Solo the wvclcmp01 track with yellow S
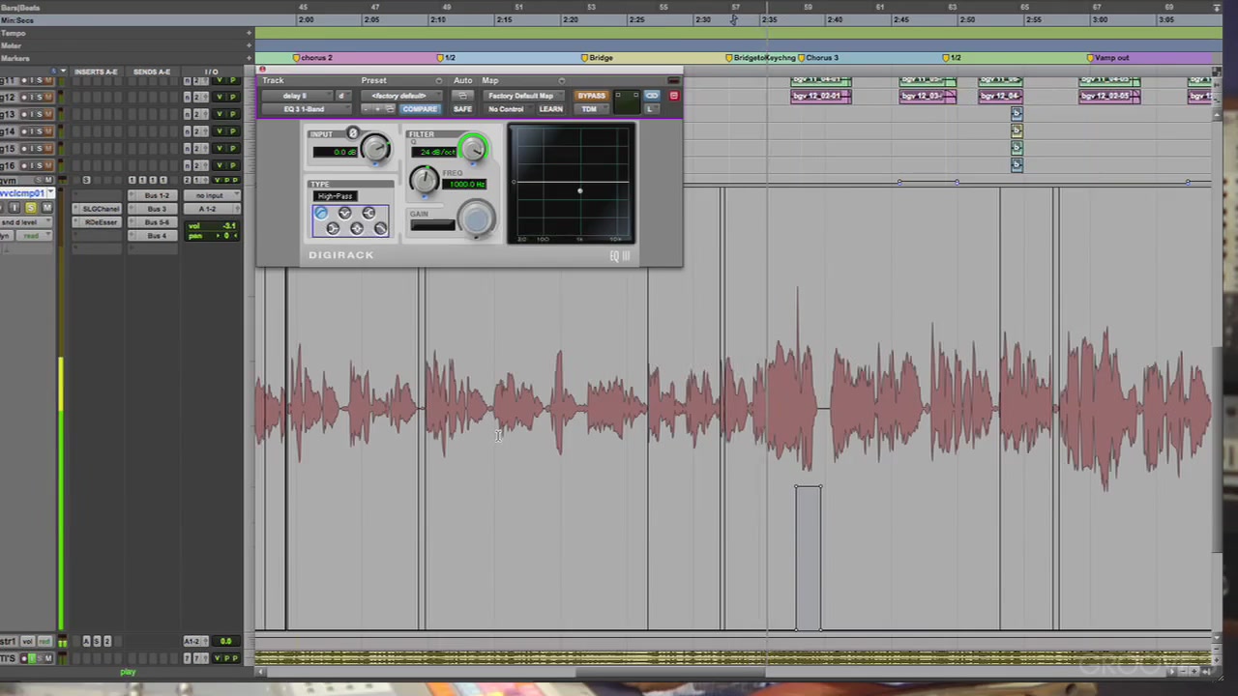The image size is (1238, 696). coord(31,208)
